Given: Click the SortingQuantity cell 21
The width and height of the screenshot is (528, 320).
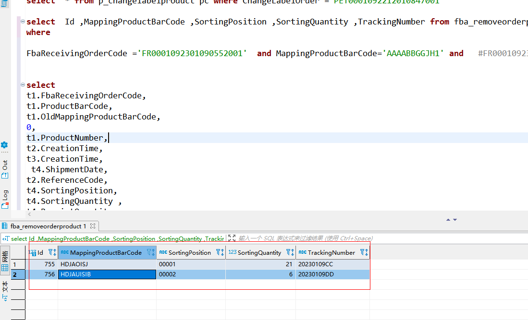Looking at the screenshot, I should [260, 264].
